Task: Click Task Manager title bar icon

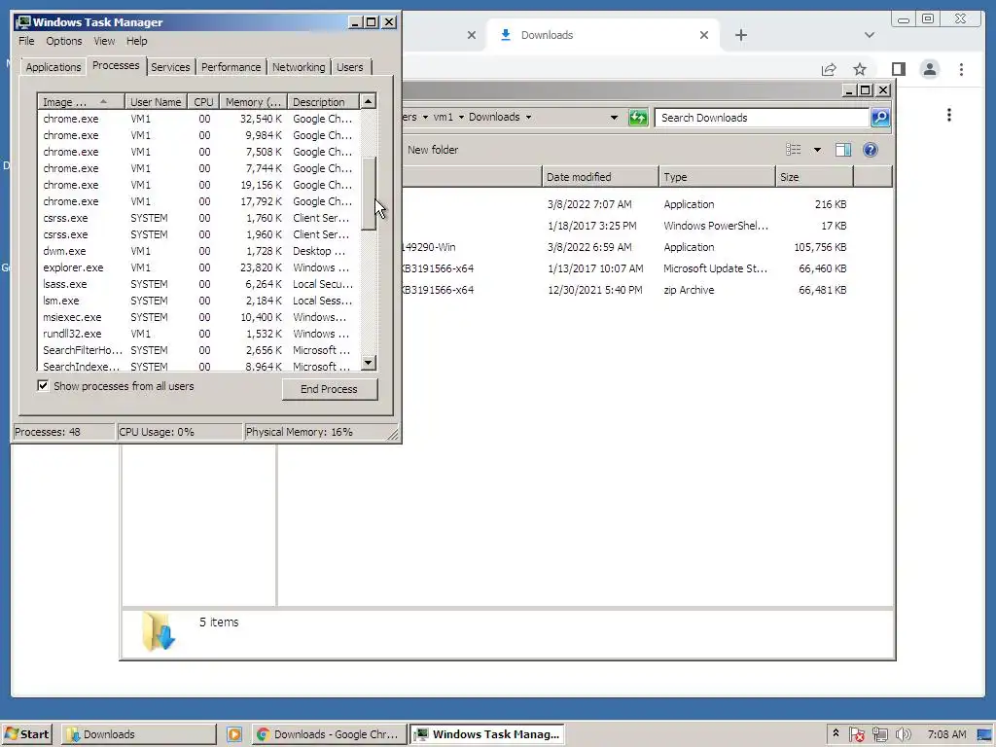Action: click(x=23, y=22)
